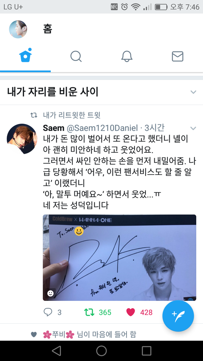Open the Search tab magnifier icon

[x=76, y=56]
